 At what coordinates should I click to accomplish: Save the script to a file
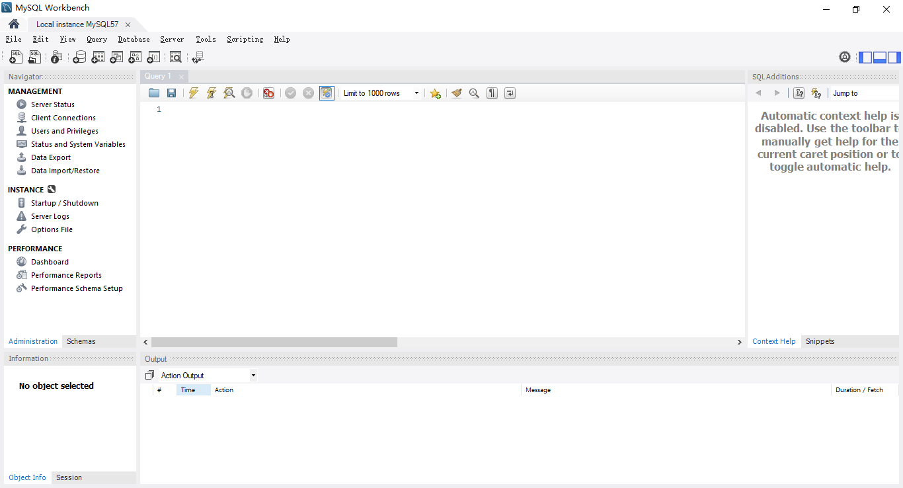[x=171, y=93]
